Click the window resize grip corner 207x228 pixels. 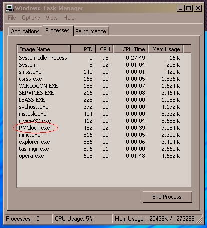200,220
